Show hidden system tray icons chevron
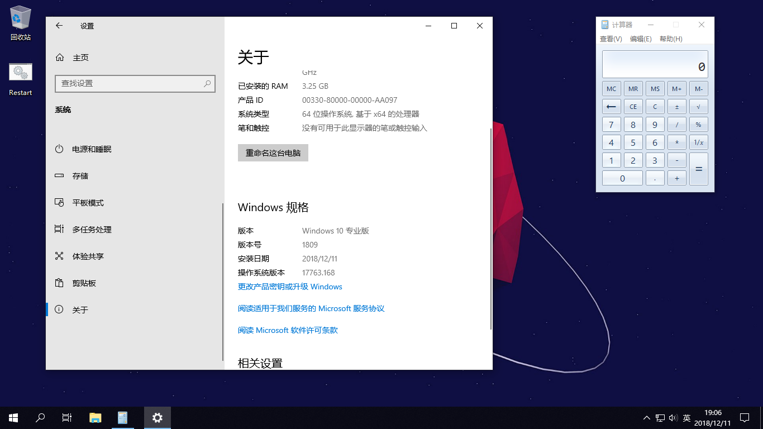 click(647, 418)
